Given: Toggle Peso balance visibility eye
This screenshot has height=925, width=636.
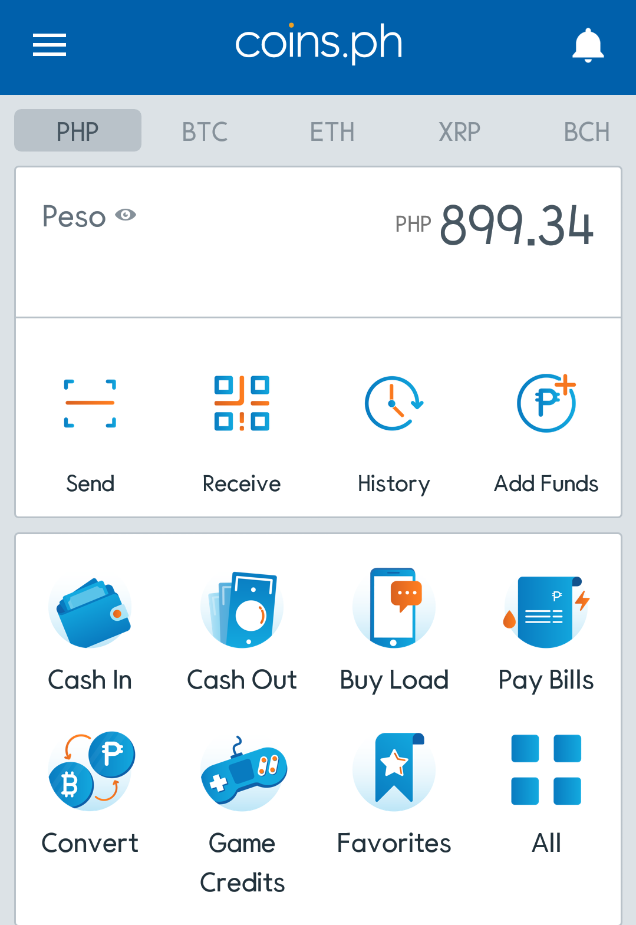Looking at the screenshot, I should pos(126,215).
